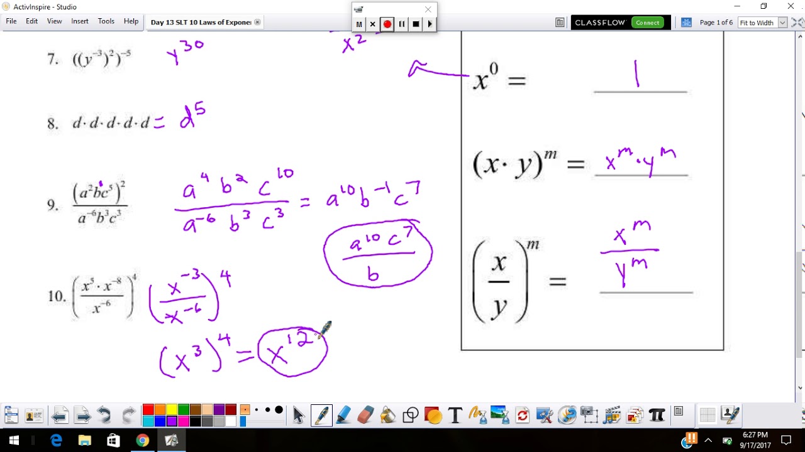
Task: Select the orange-highlighted pen width preset
Action: coord(245,410)
